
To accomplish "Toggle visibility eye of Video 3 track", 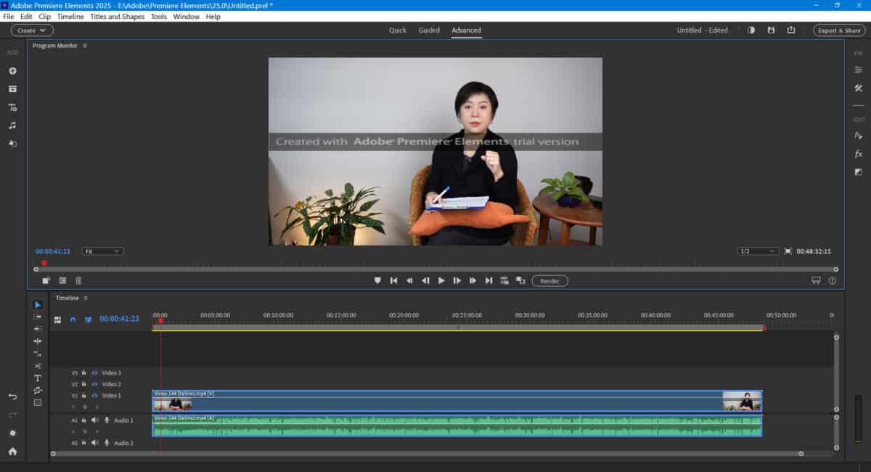I will pos(94,373).
